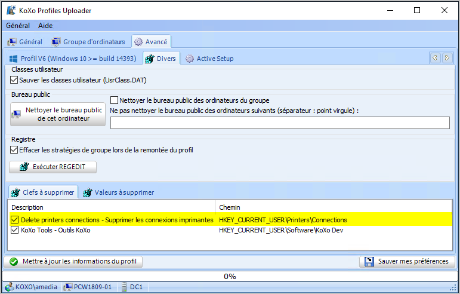Click the gear icon on Active Setup tab
Viewport: 460px width, 294px height.
pyautogui.click(x=190, y=59)
